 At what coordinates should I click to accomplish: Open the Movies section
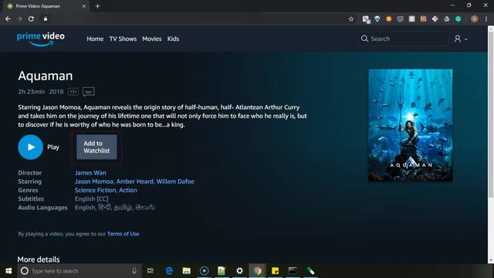point(151,39)
